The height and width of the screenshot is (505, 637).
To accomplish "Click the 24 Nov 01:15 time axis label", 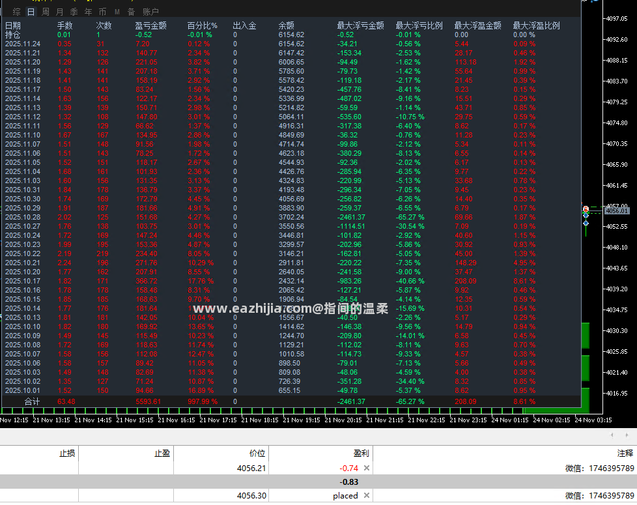I will pyautogui.click(x=510, y=420).
